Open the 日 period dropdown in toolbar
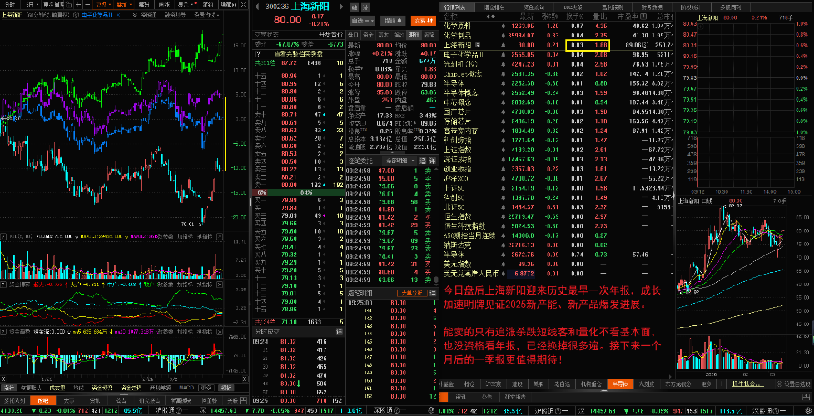 (x=32, y=5)
